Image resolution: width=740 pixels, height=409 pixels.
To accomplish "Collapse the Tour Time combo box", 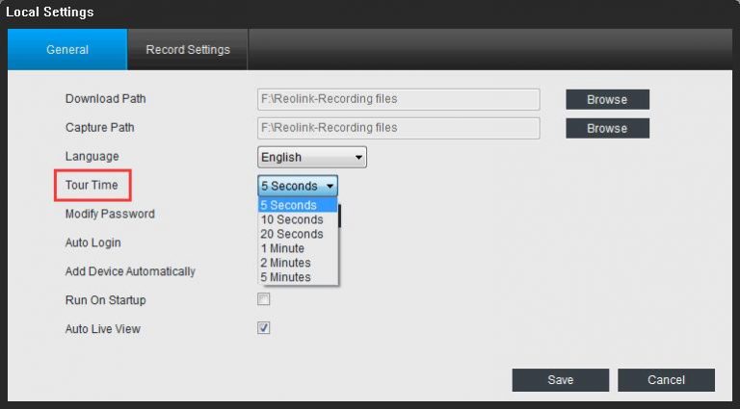I will 298,186.
